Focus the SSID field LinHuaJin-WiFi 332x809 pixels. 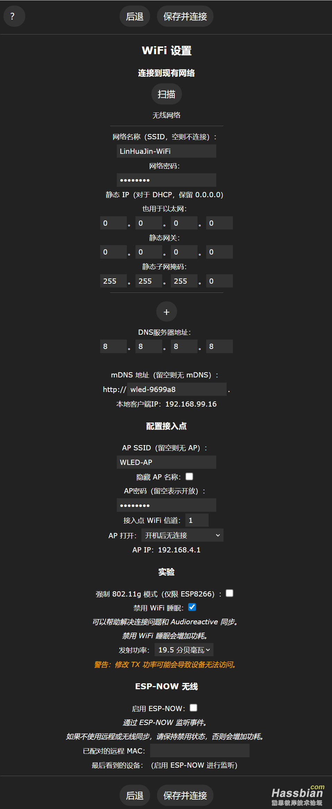[x=166, y=151]
